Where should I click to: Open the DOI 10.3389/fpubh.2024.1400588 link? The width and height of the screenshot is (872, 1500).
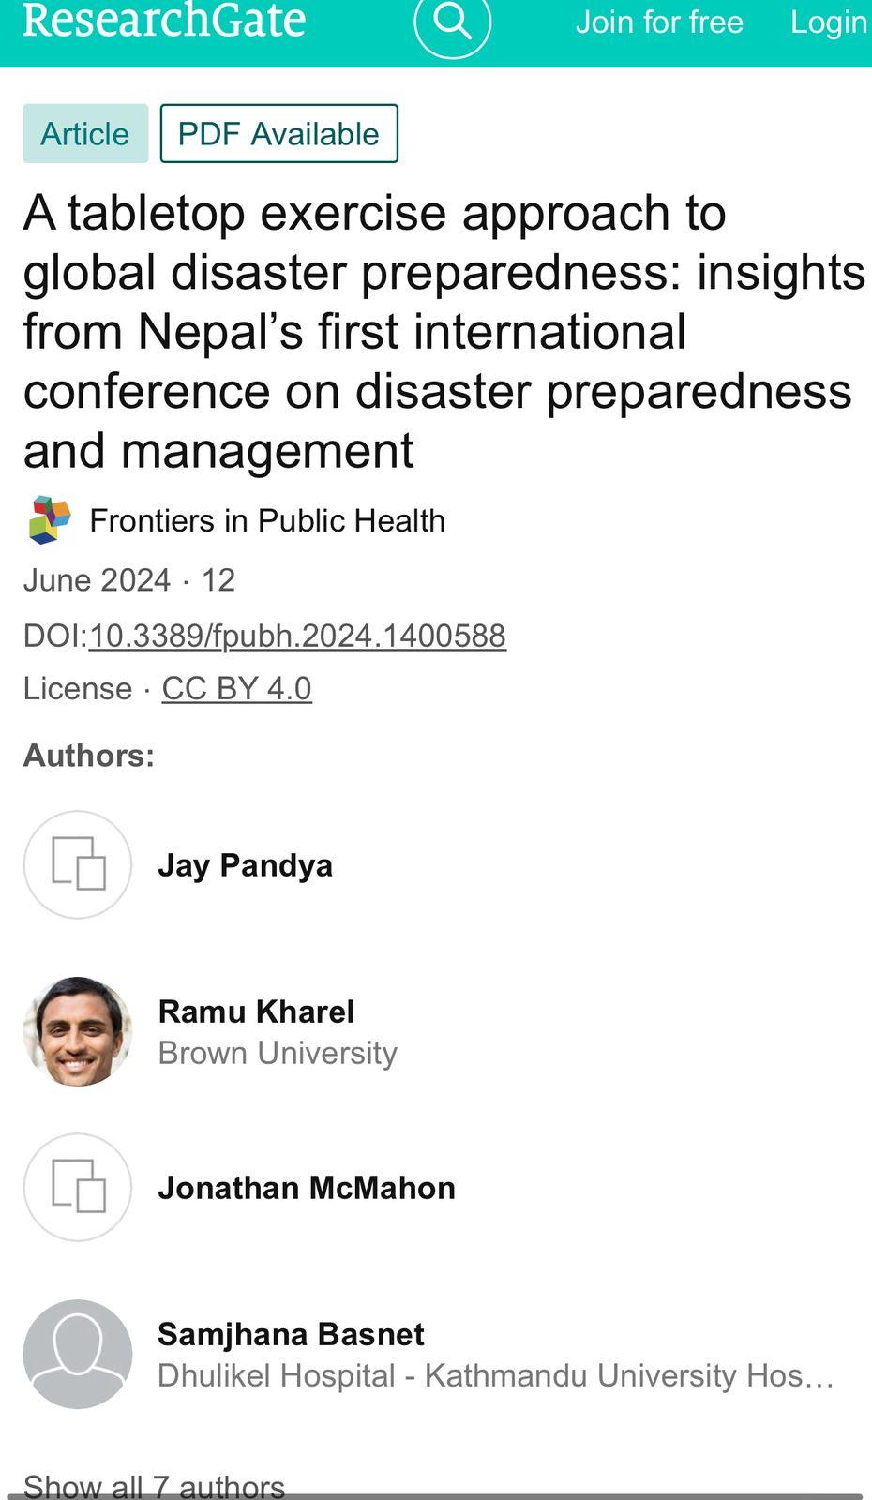(297, 636)
